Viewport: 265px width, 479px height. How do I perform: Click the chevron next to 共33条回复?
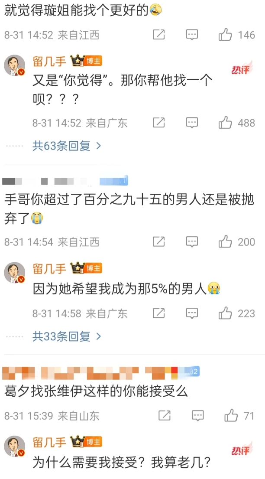coord(98,337)
